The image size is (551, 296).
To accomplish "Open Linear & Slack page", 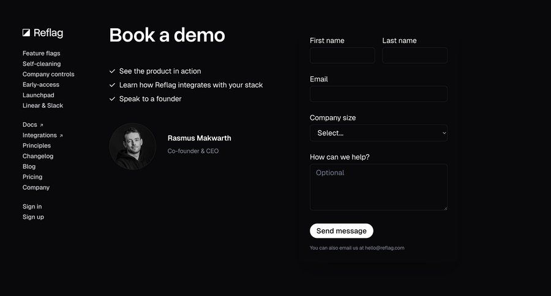I will (43, 105).
